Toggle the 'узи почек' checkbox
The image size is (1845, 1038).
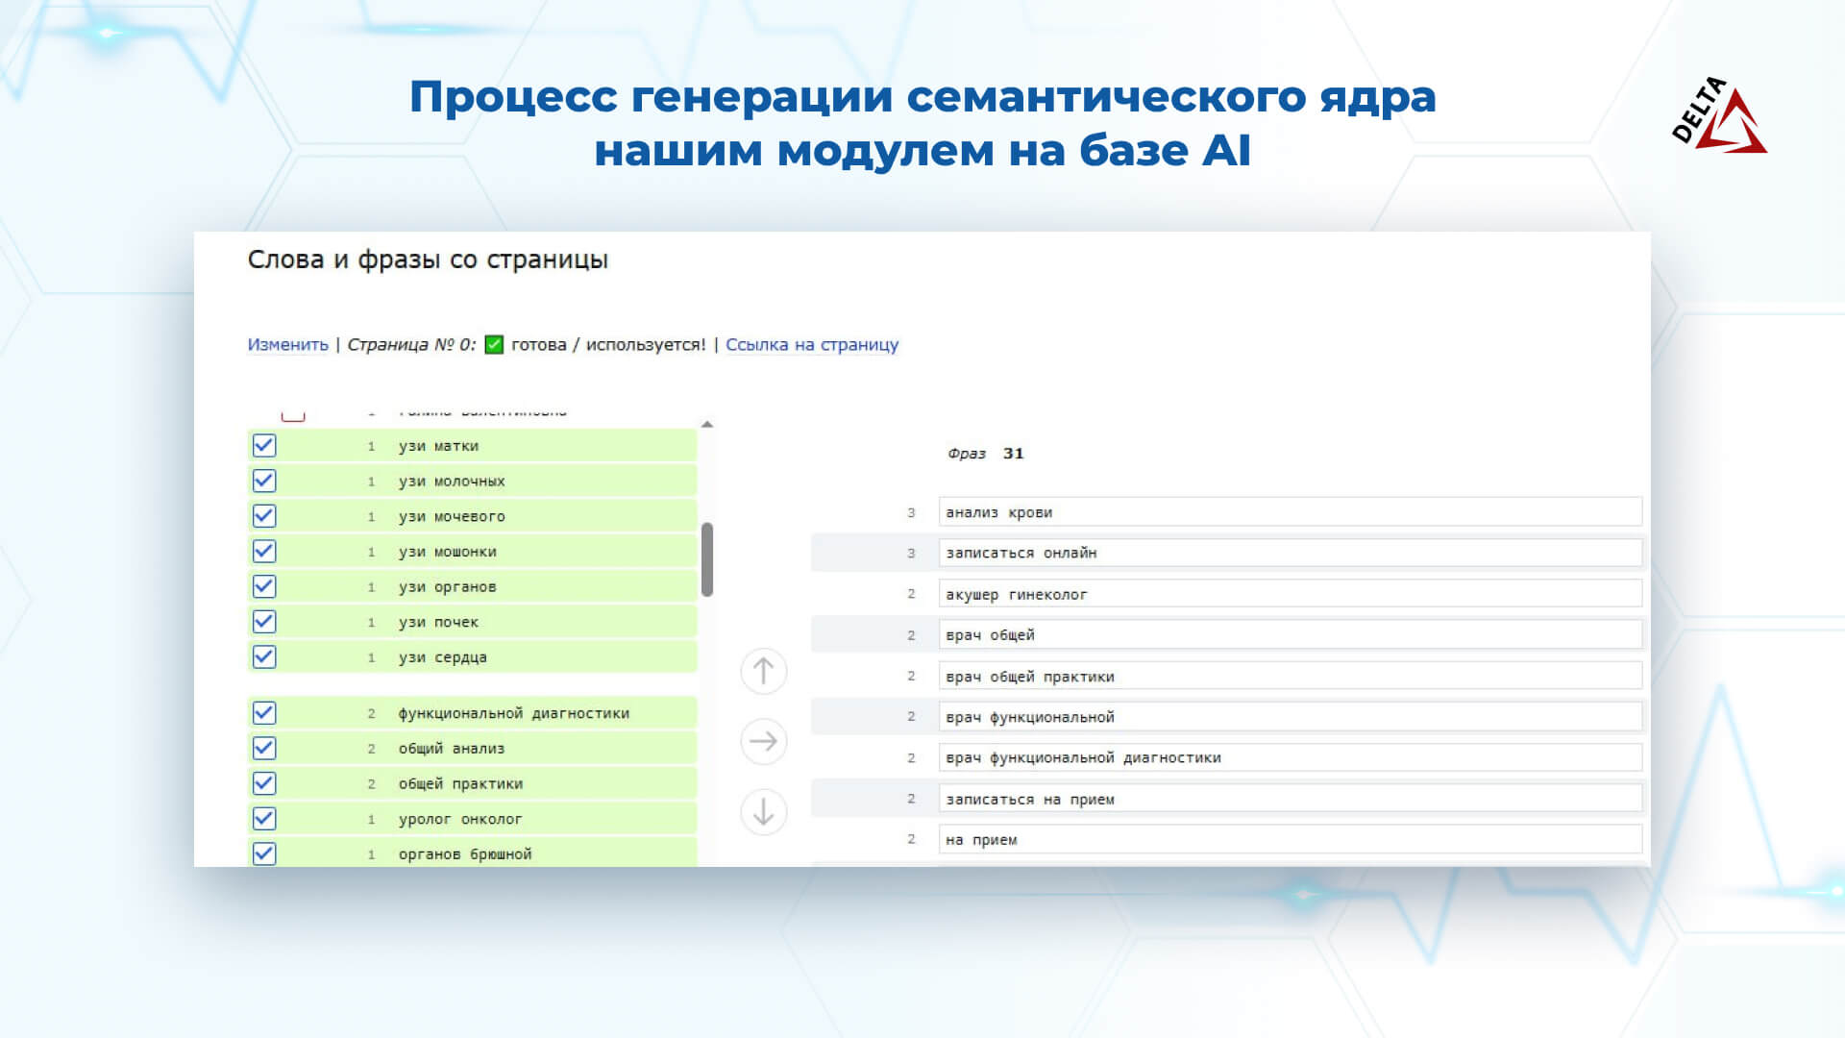pos(264,622)
